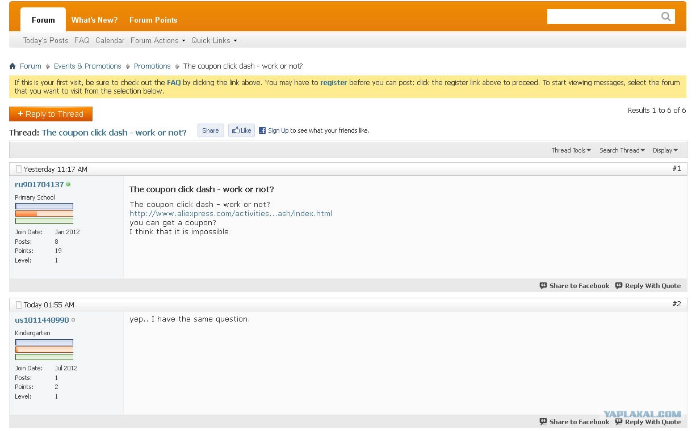Expand the Quick Links menu
The height and width of the screenshot is (431, 696).
click(213, 41)
